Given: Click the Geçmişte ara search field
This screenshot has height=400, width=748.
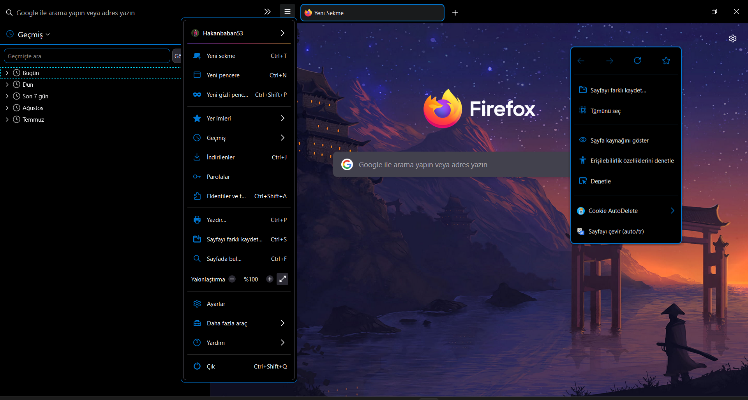Looking at the screenshot, I should click(x=87, y=56).
